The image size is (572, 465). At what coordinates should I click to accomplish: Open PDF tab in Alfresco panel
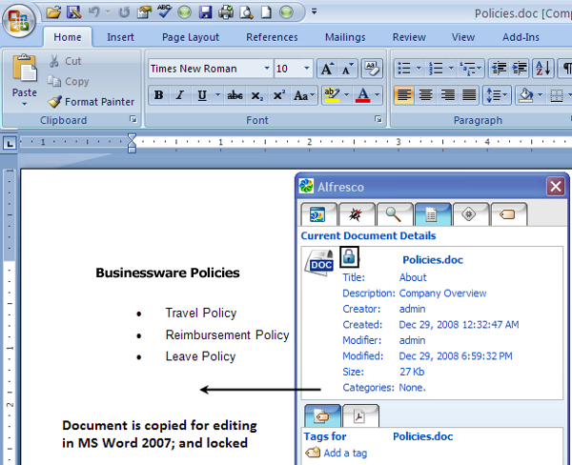point(360,415)
